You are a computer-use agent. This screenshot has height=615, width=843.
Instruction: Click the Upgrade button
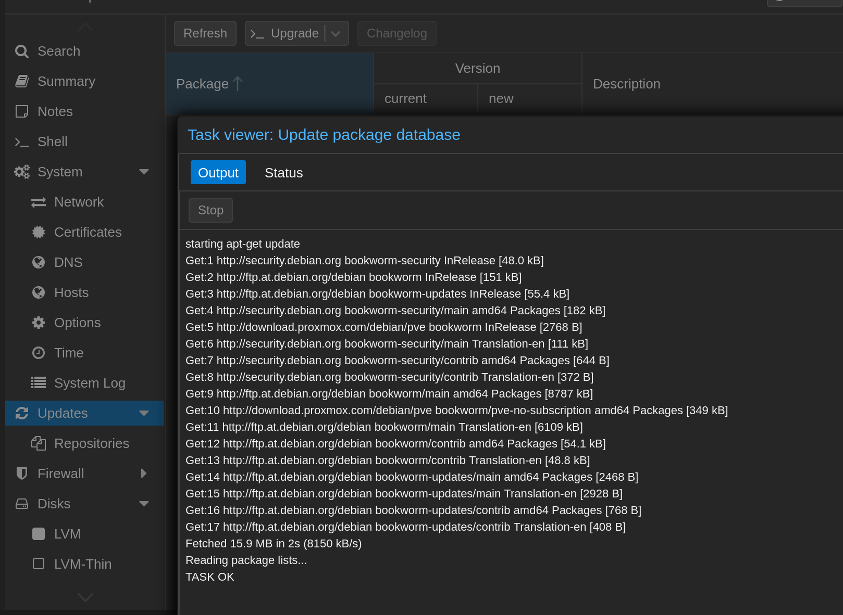284,34
